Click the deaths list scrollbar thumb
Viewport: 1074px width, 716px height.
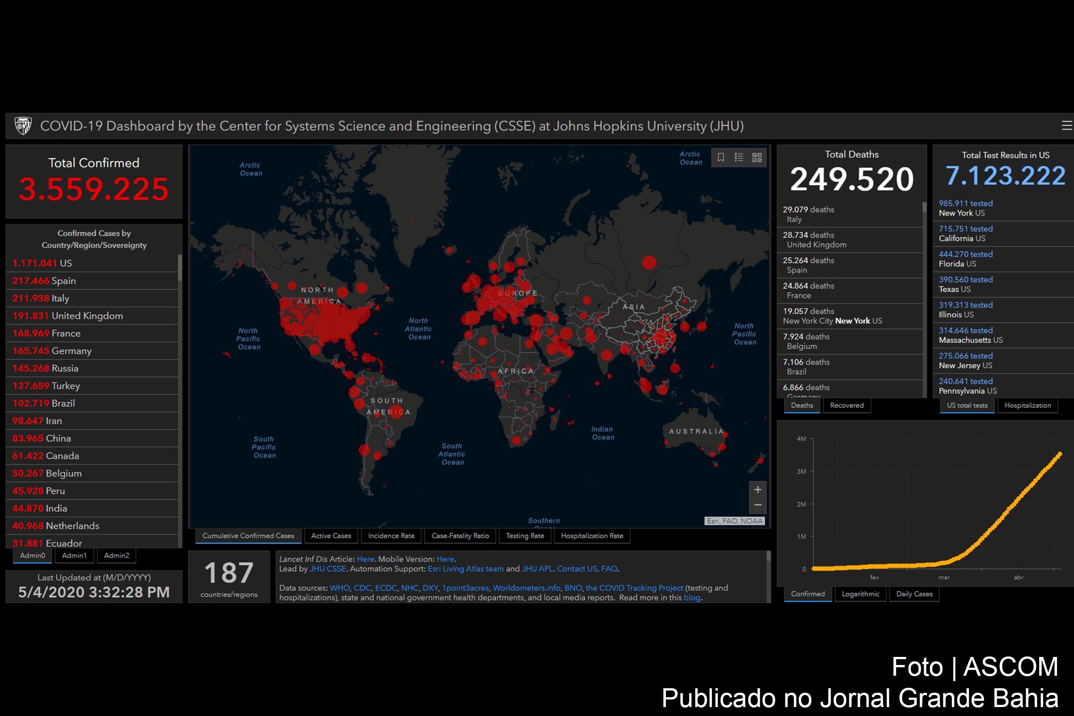coord(924,207)
